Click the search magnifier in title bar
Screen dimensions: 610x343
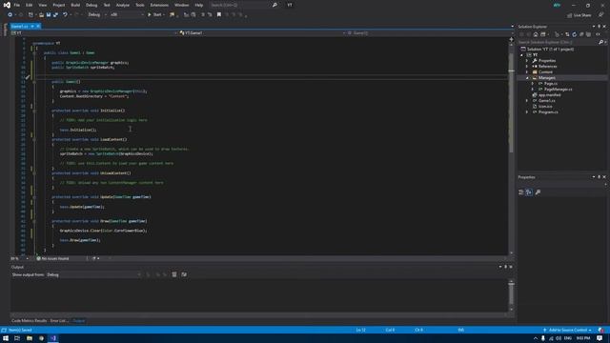pos(274,5)
